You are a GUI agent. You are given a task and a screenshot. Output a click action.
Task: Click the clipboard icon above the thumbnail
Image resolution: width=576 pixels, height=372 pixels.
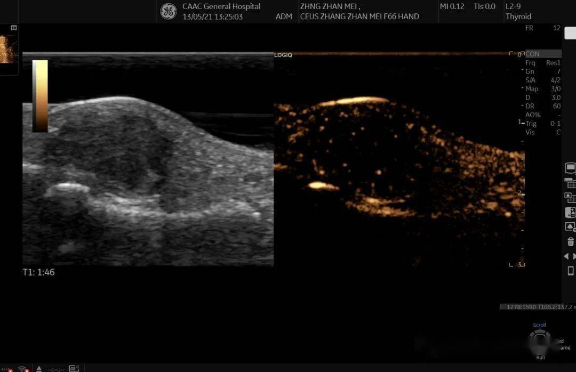14,28
